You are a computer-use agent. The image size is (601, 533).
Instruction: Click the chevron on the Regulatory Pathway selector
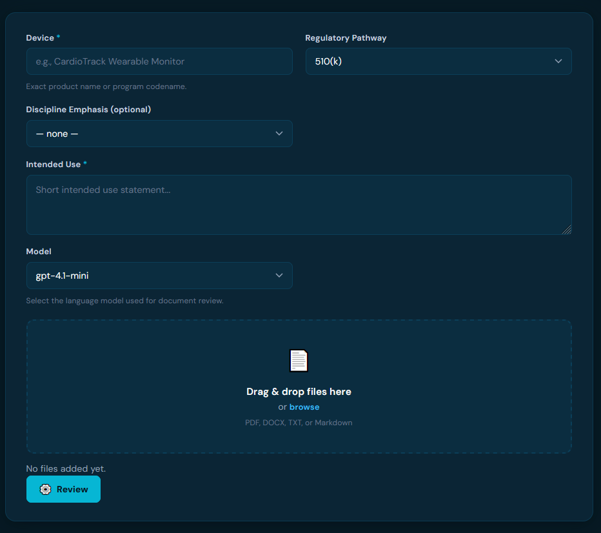click(558, 61)
